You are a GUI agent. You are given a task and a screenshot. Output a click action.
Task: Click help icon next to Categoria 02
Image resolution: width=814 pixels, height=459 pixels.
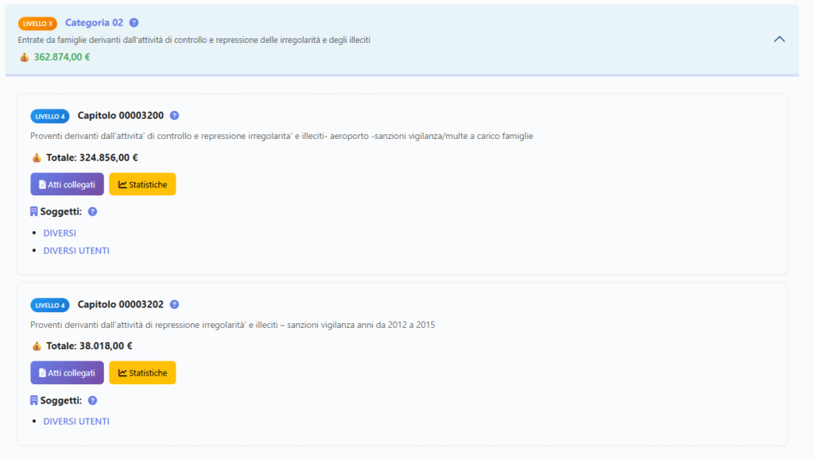[134, 23]
